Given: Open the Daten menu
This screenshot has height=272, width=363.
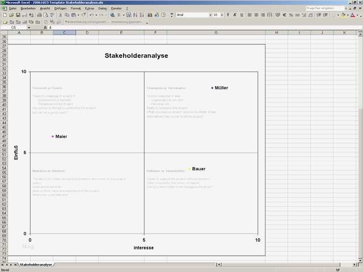Looking at the screenshot, I should click(103, 8).
